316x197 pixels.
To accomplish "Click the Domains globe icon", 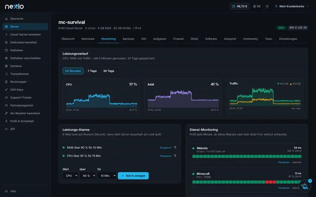I will click(6, 66).
